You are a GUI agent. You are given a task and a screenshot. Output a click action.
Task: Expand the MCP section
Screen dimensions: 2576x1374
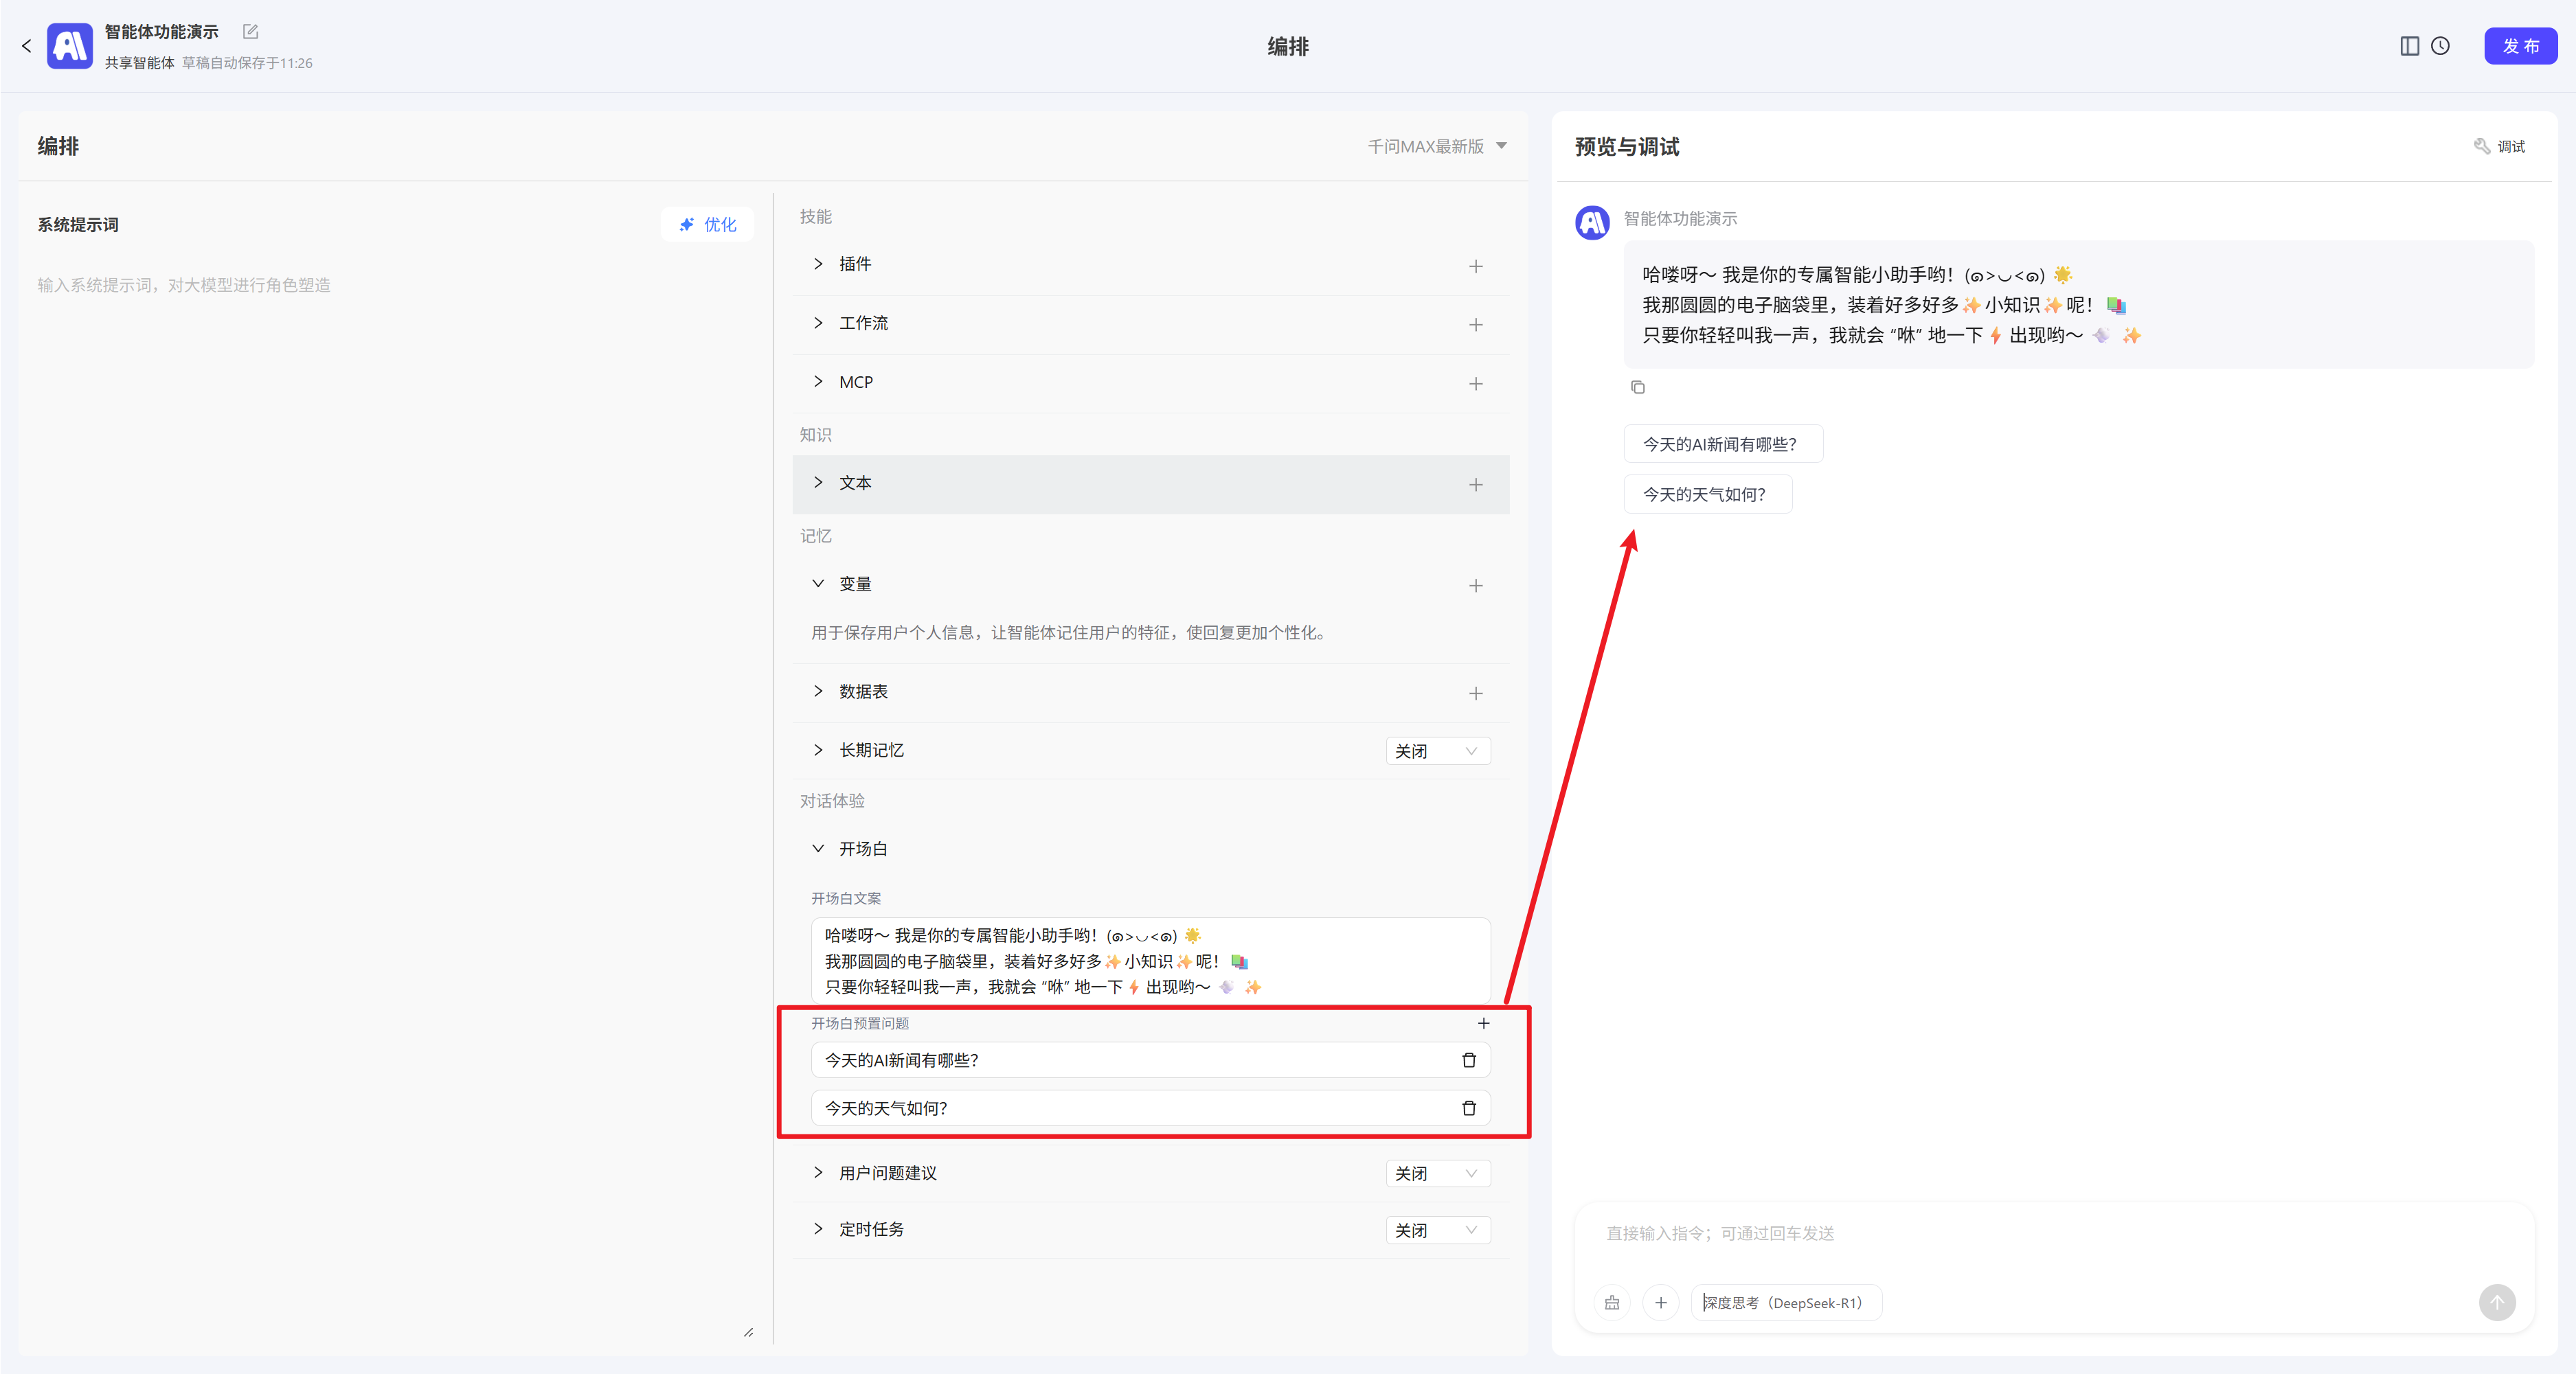point(818,382)
